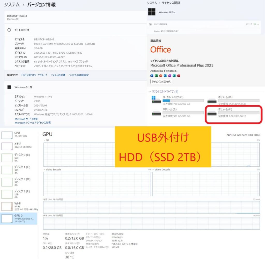Click the NVIDIA GeForce RTX 3060 title text
This screenshot has width=265, height=259.
coord(243,135)
